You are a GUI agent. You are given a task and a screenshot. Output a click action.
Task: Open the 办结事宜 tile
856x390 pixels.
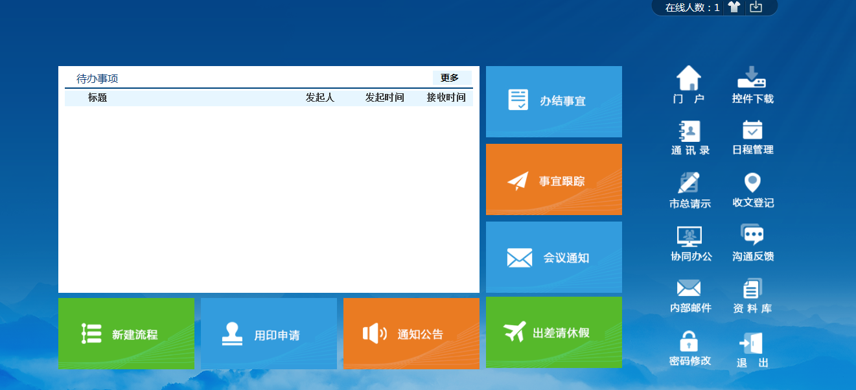(x=554, y=102)
